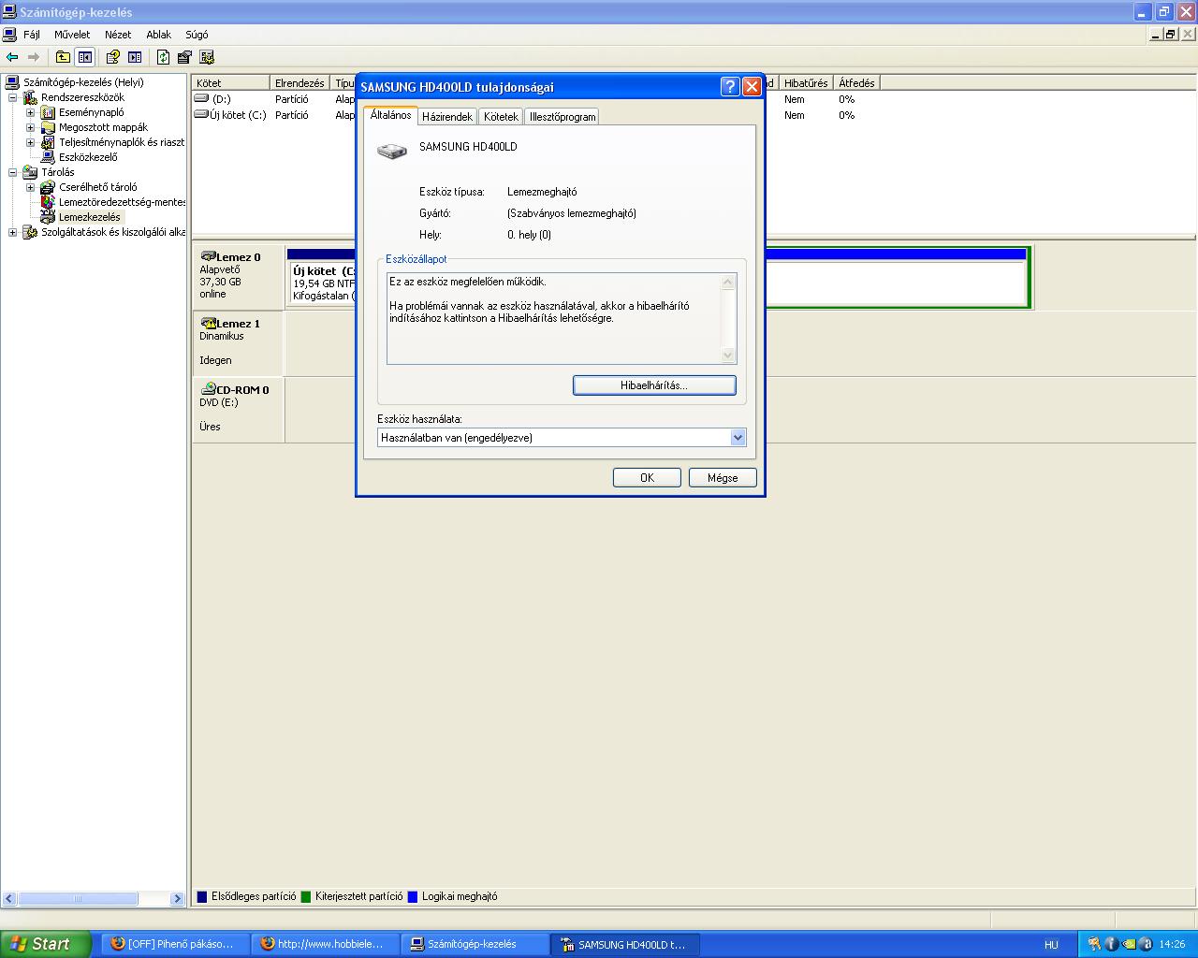Click the last toolbar icon with gear
1198x958 pixels.
click(x=207, y=57)
